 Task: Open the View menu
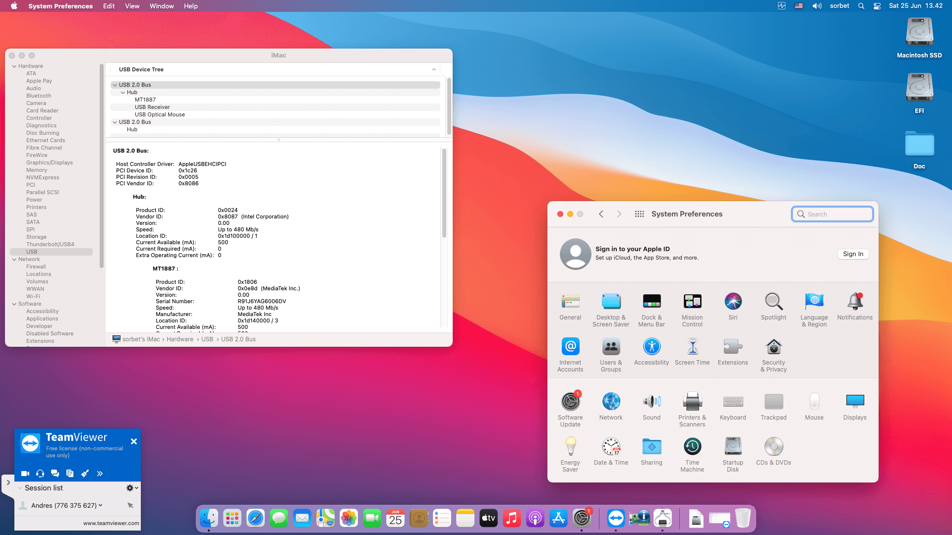pos(132,6)
